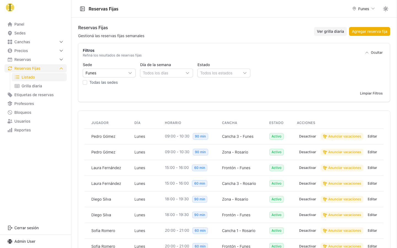Image resolution: width=397 pixels, height=248 pixels.
Task: Click the palm tree icon in Pedro Gómez Cancha 3 row
Action: coord(325,136)
